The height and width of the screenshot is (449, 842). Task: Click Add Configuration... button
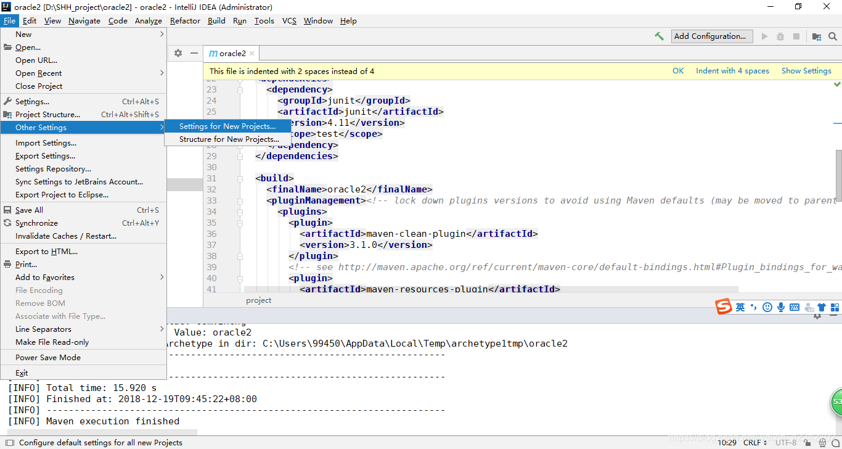click(x=713, y=36)
